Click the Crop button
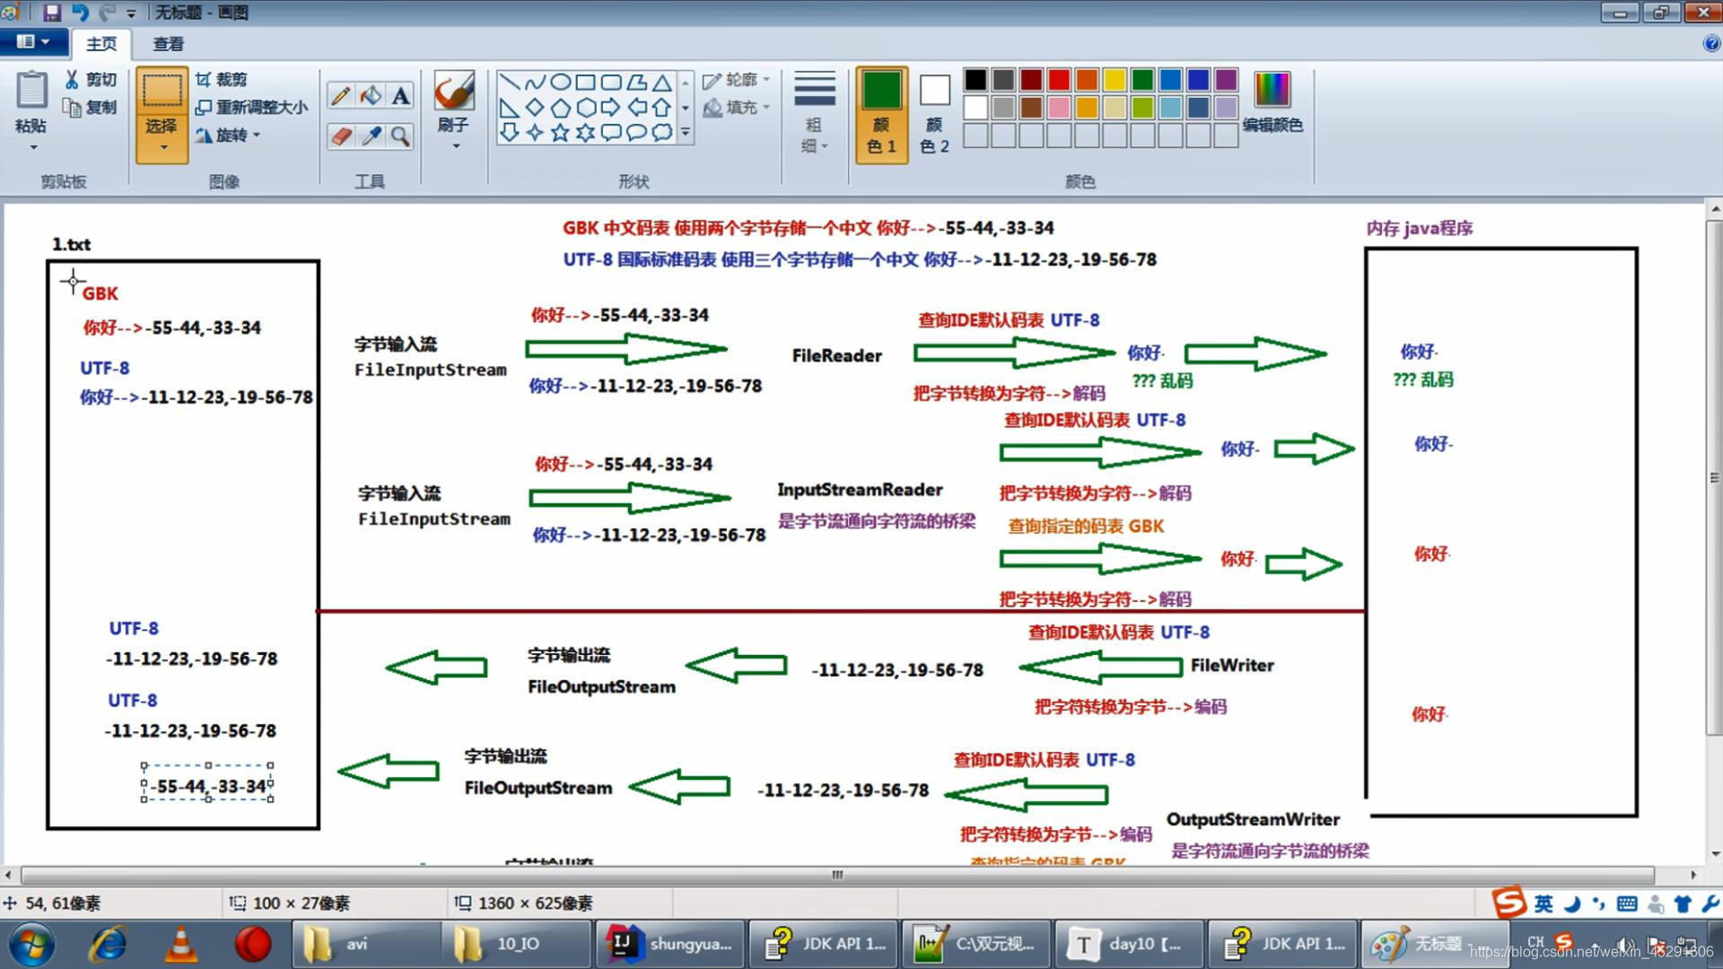The image size is (1723, 969). click(x=222, y=79)
